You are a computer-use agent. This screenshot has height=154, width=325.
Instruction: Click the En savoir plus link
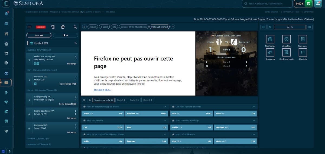[x=102, y=90]
